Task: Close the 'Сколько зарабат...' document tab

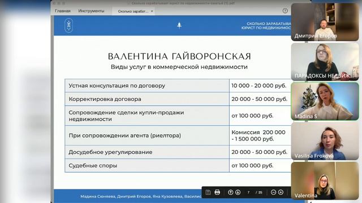Action: [x=152, y=11]
